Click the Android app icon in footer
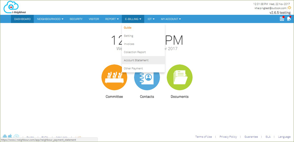The image size is (294, 142). pos(5,136)
